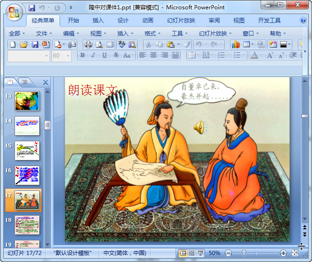Click the Office button logo
312x262 pixels.
click(x=14, y=12)
